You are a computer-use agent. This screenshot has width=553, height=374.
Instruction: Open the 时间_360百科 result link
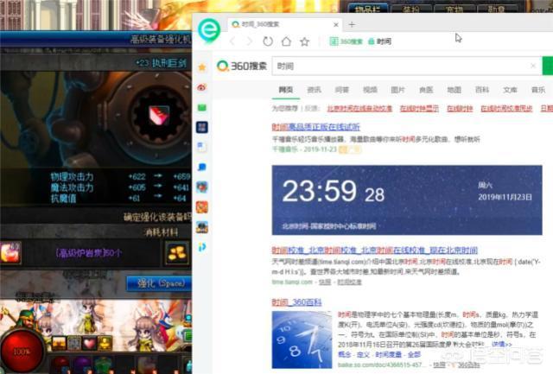point(297,301)
